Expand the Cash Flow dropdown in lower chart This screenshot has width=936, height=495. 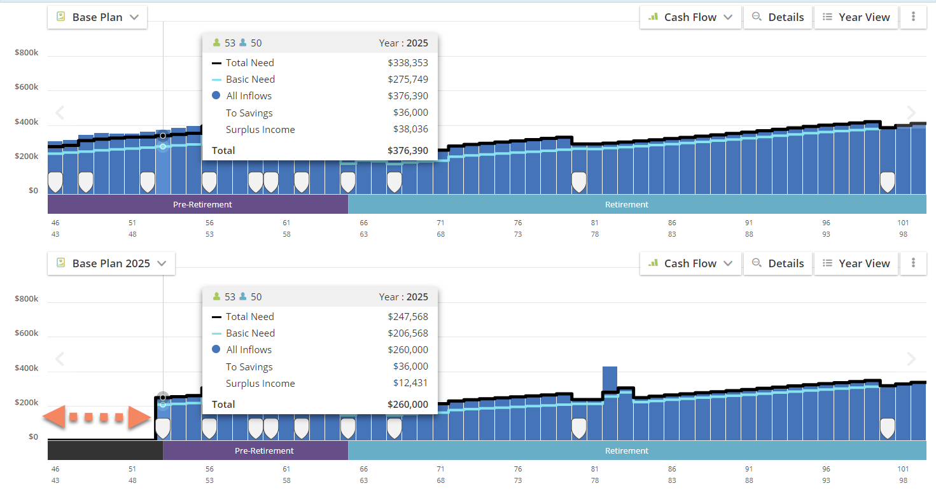(690, 263)
